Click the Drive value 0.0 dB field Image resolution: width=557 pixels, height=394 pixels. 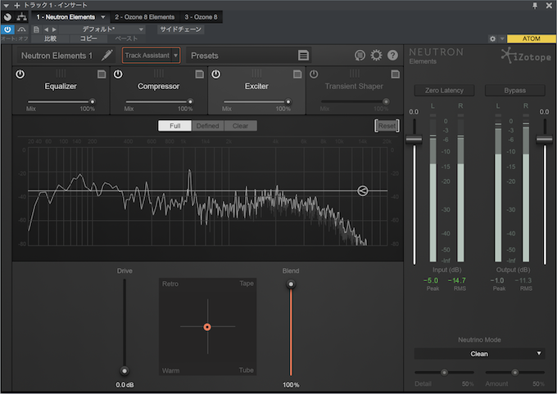coord(125,385)
